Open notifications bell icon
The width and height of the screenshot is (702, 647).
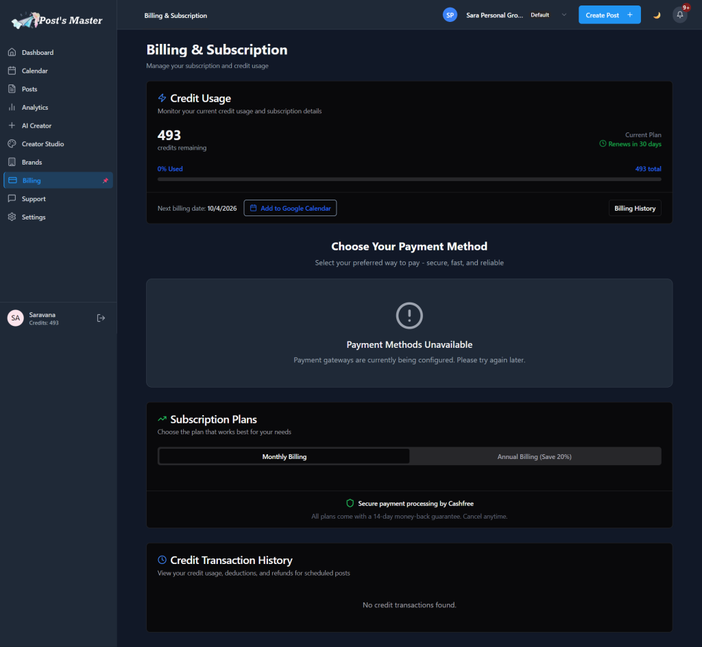pos(679,15)
